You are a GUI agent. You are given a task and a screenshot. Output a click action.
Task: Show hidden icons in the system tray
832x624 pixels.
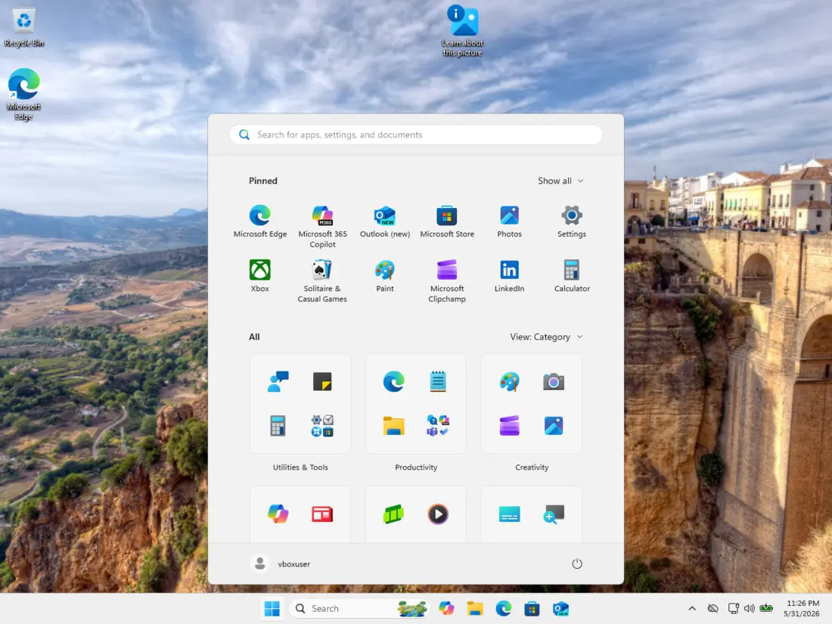point(692,608)
